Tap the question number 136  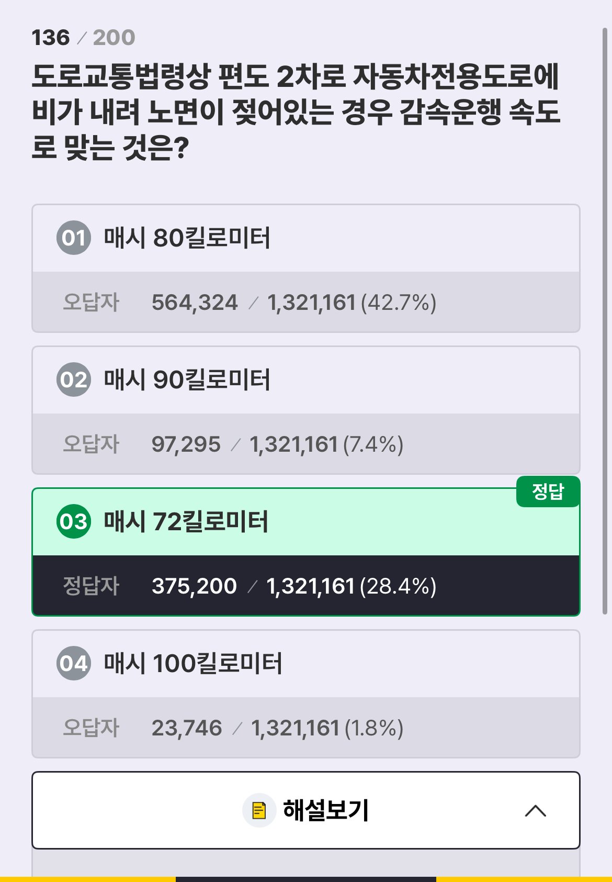pos(51,38)
